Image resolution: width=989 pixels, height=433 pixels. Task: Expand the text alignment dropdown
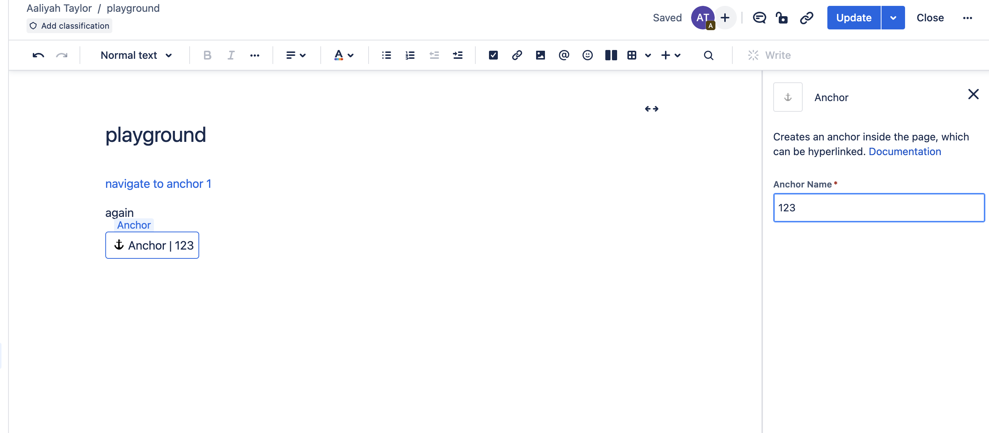point(296,55)
